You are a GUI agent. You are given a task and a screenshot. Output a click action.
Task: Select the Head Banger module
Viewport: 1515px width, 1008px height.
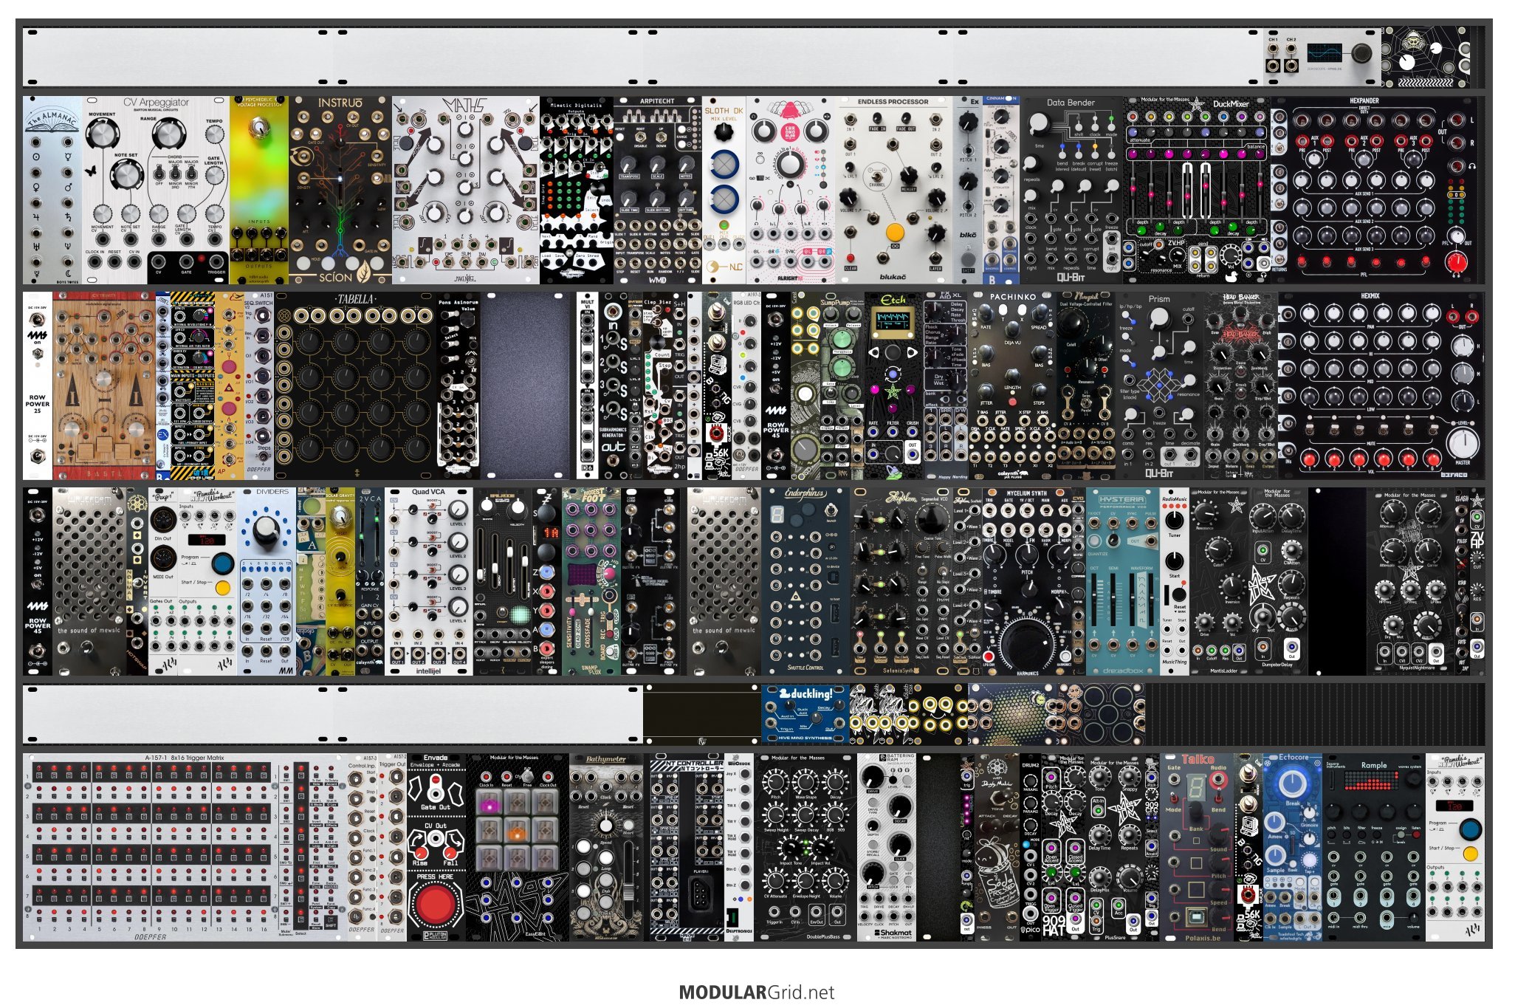pyautogui.click(x=1241, y=385)
